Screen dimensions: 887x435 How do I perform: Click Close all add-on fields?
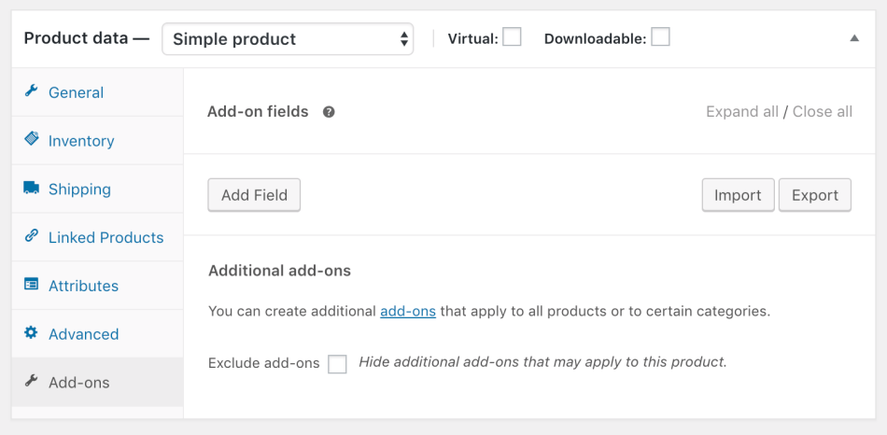tap(823, 111)
